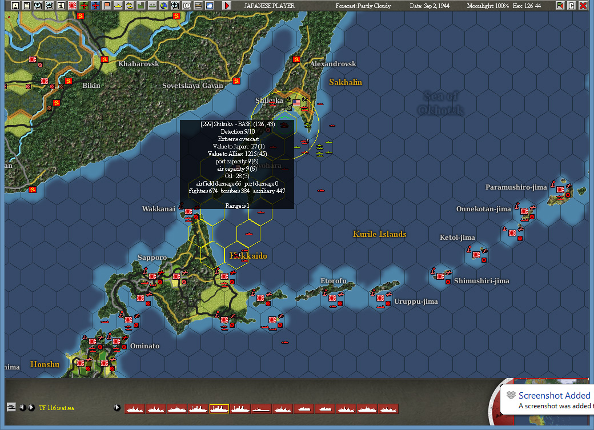Click the crosshair globe toolbar icon
The width and height of the screenshot is (594, 430).
(175, 6)
